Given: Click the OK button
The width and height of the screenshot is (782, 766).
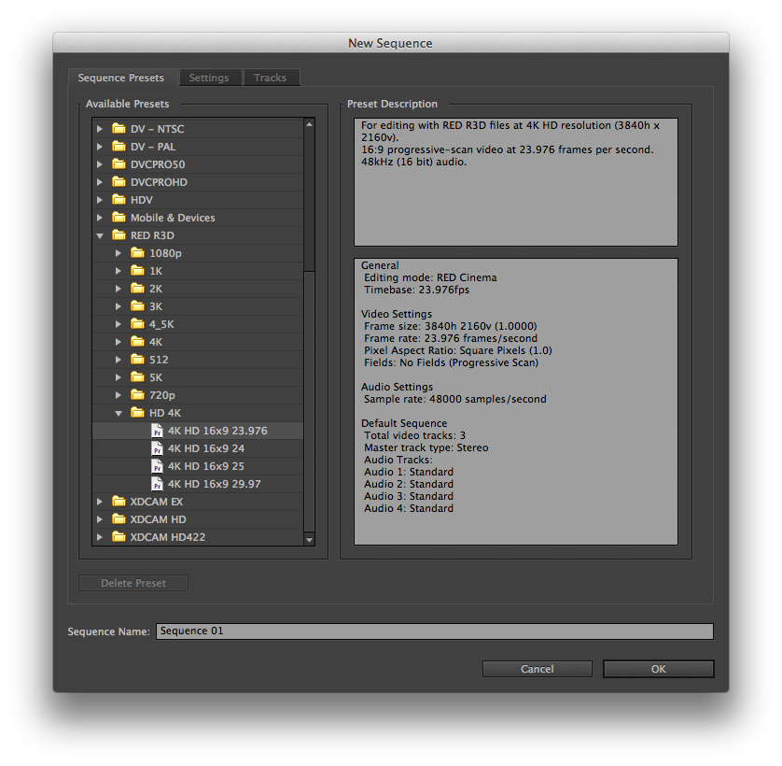Looking at the screenshot, I should [658, 669].
